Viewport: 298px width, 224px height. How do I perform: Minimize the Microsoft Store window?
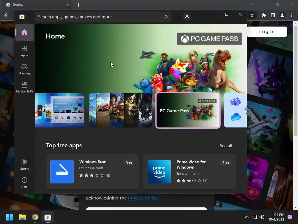213,14
